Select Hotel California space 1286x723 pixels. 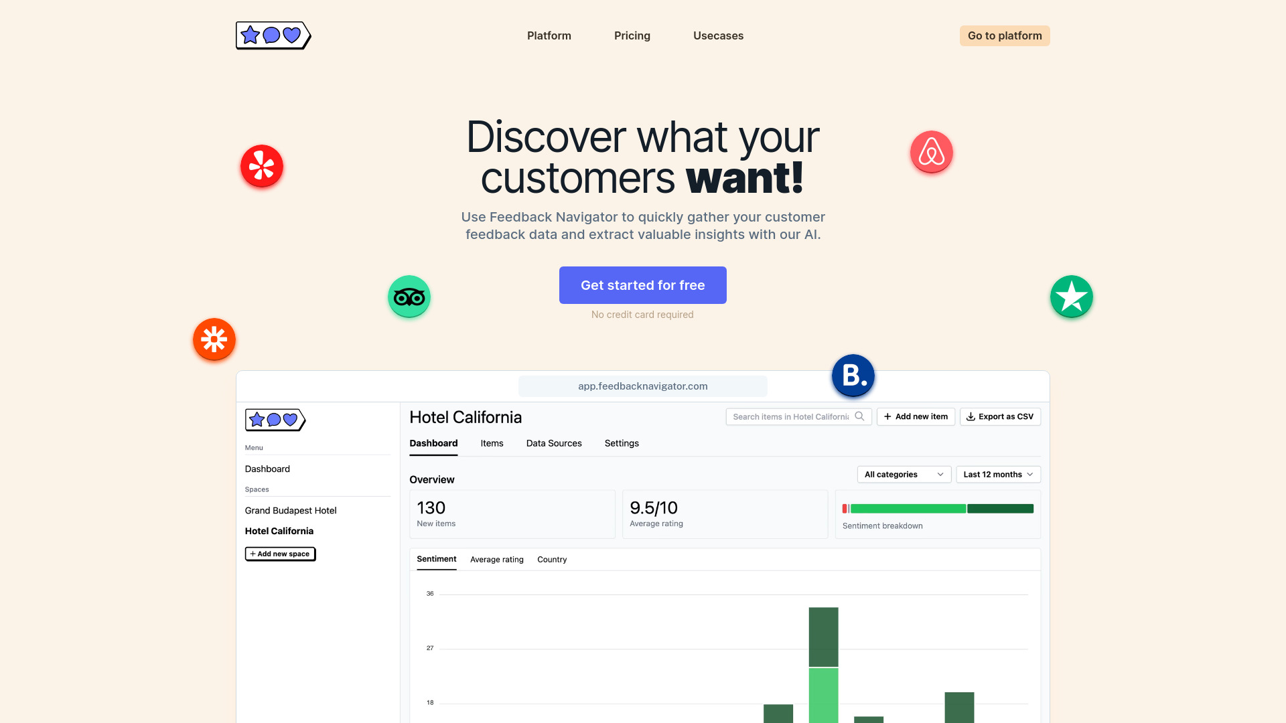coord(279,531)
